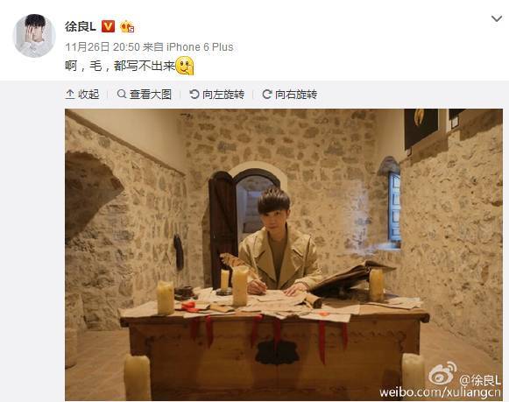
Task: Open the post options chevron menu
Action: point(497,18)
